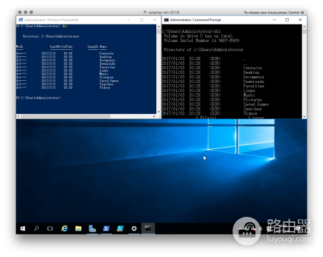Screen dimensions: 323x257
Task: Click PowerShell vertical scrollbar up arrow
Action: (159, 27)
